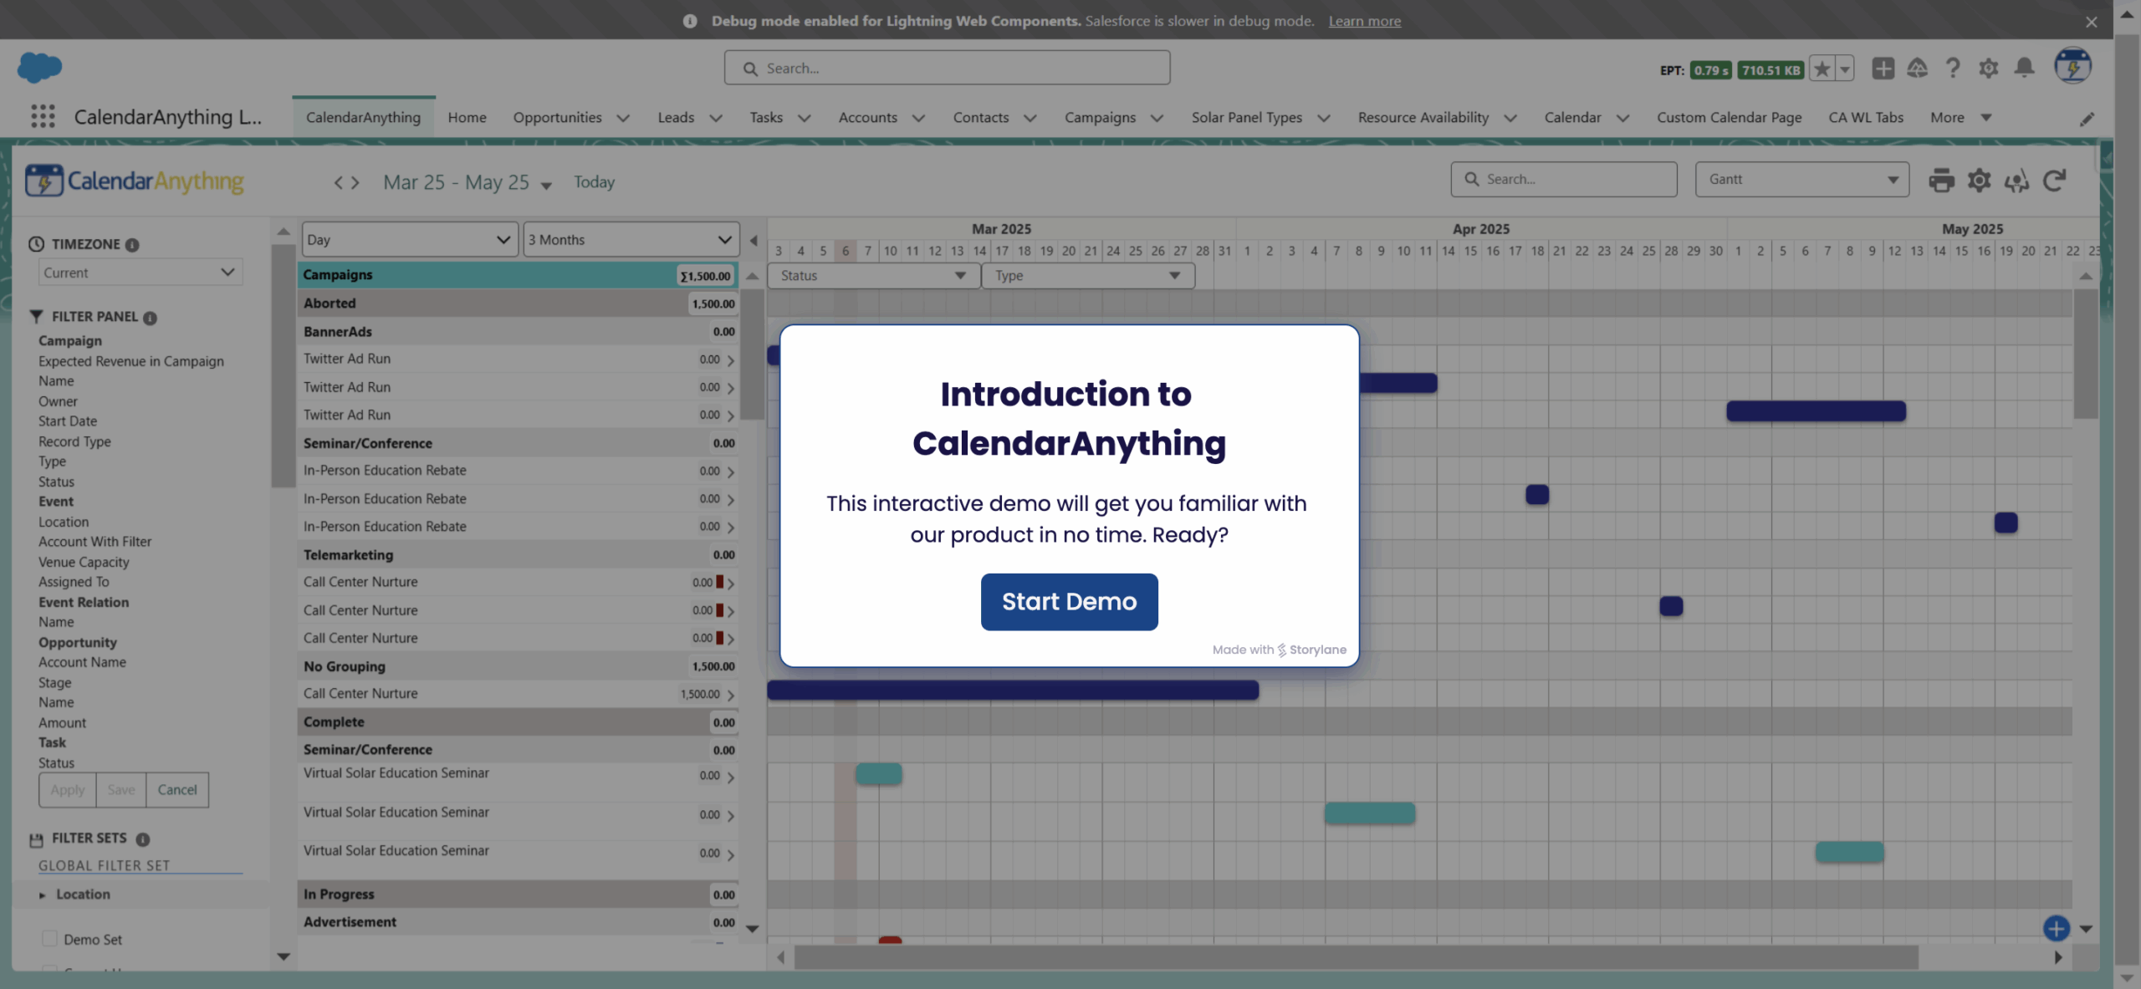
Task: Switch to the Home tab
Action: 467,117
